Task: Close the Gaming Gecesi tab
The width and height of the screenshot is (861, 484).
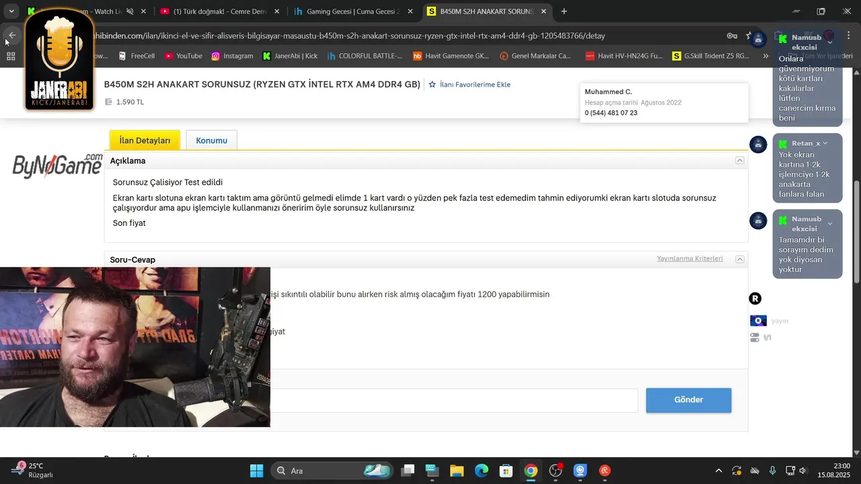Action: point(410,11)
